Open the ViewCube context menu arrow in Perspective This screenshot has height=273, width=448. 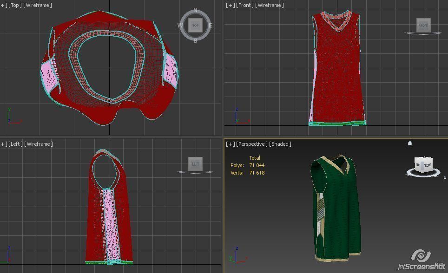445,178
